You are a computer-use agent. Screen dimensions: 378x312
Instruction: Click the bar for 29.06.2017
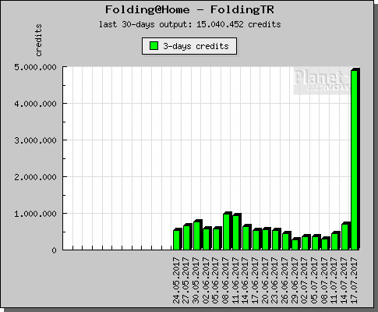[x=296, y=243]
